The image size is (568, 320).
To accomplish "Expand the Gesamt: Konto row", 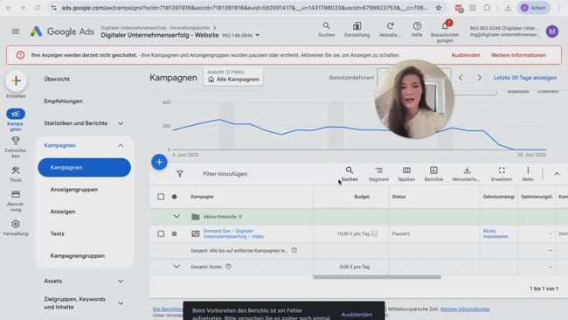I will point(177,267).
